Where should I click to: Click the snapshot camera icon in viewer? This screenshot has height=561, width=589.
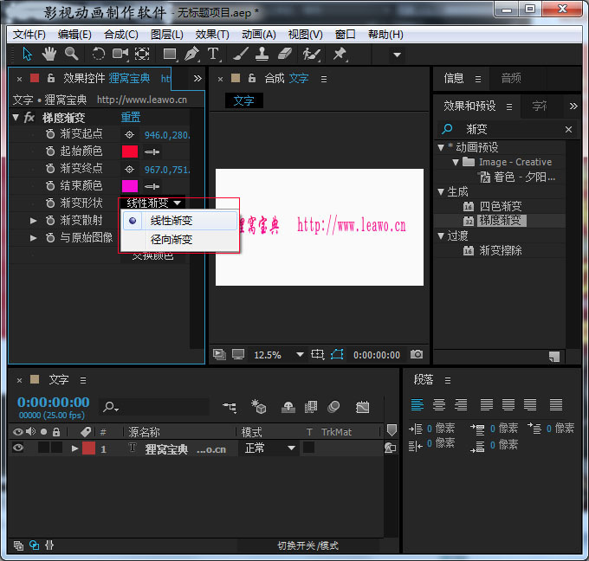[x=417, y=354]
